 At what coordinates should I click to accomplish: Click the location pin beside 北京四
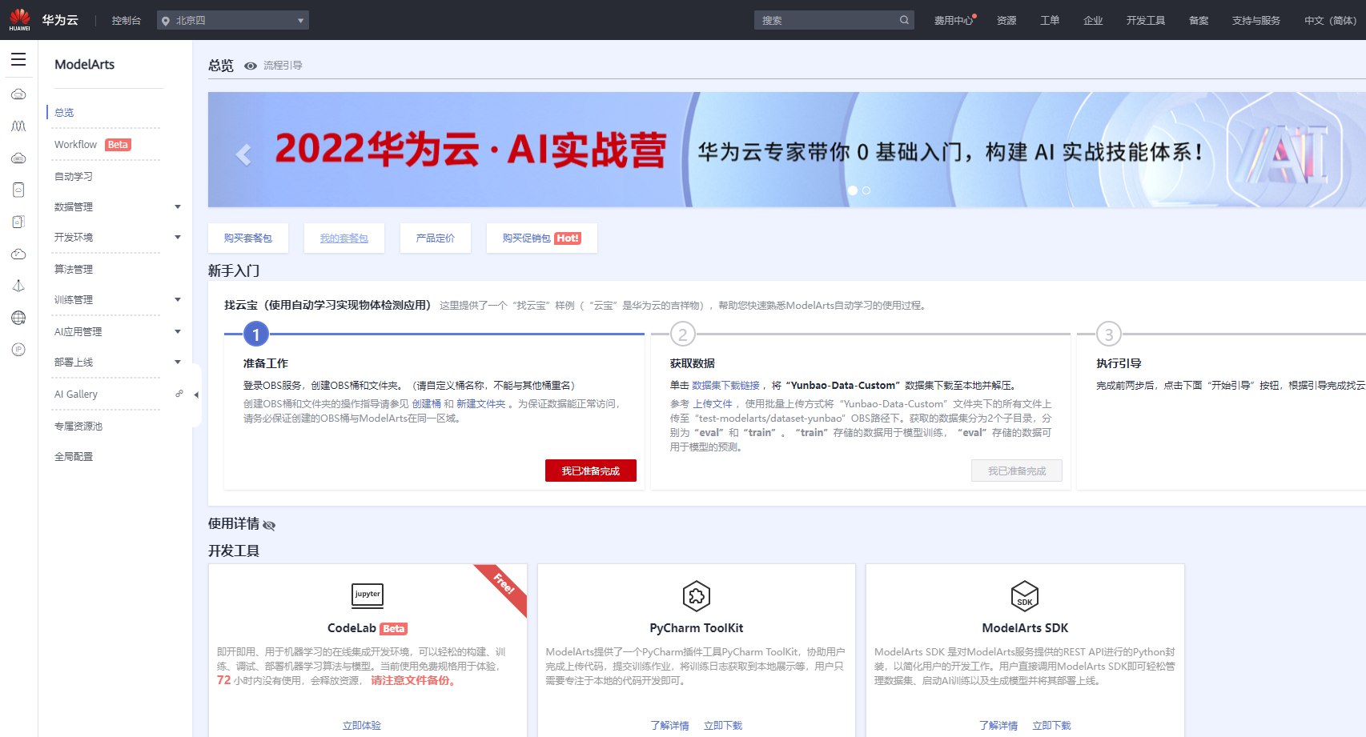click(166, 21)
